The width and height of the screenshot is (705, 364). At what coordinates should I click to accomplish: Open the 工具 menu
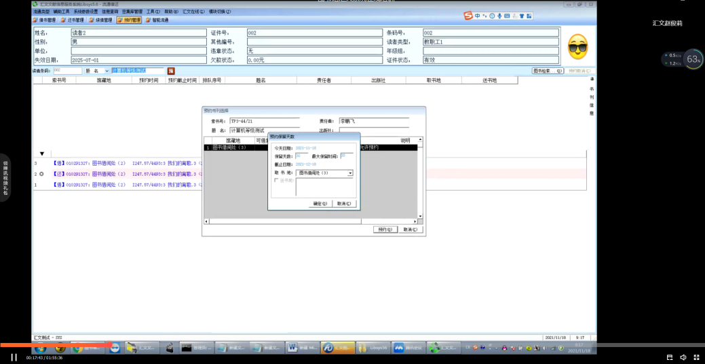click(x=153, y=12)
